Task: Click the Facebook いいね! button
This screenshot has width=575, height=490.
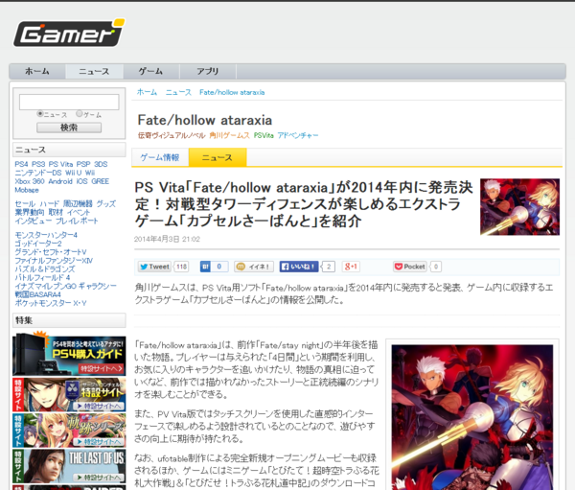Action: pos(299,267)
